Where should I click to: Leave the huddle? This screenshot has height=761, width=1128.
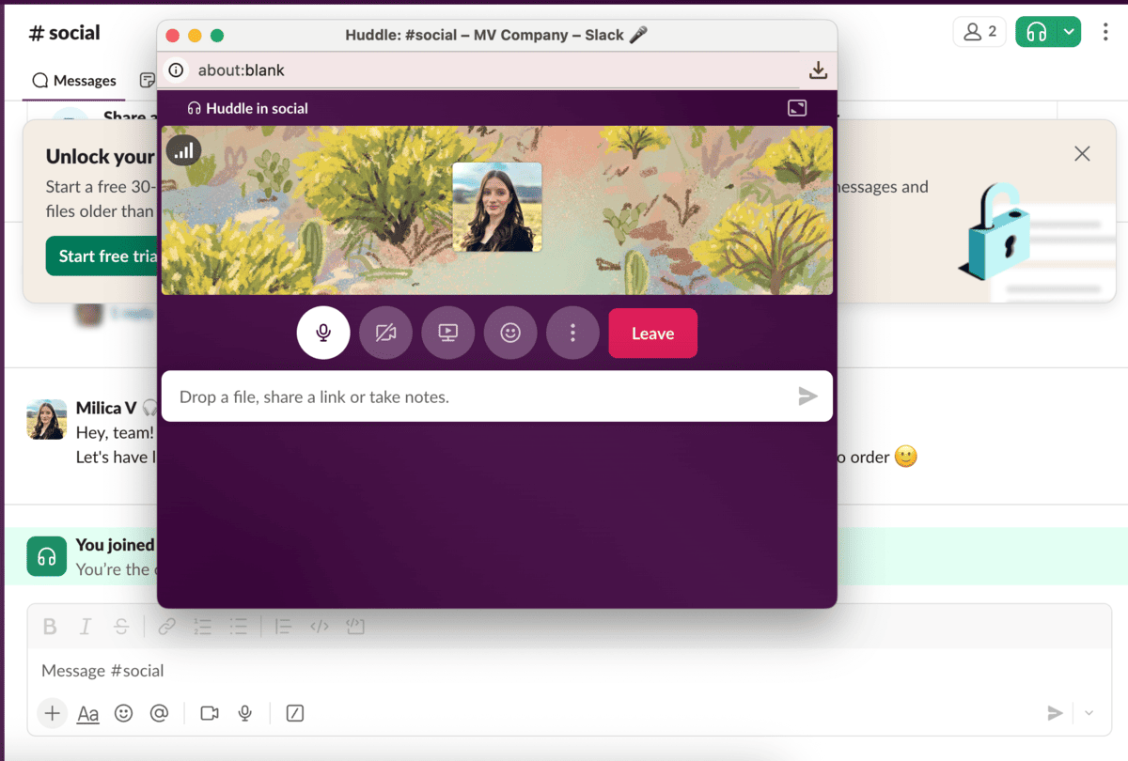653,334
